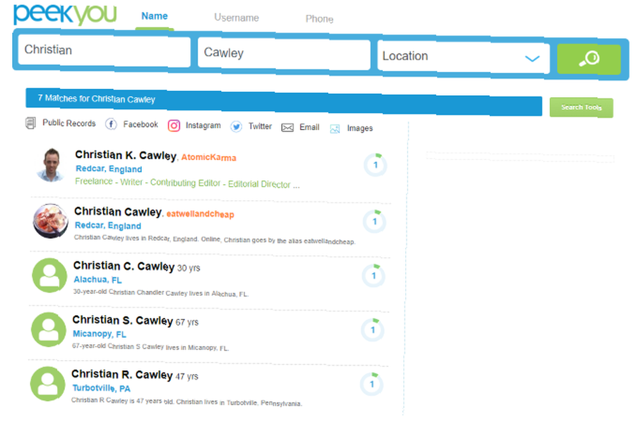The image size is (636, 421).
Task: Open the eatwellandcheap username link
Action: 200,214
